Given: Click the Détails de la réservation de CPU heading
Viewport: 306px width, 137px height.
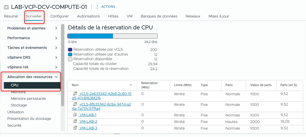Looking at the screenshot, I should click(110, 27).
